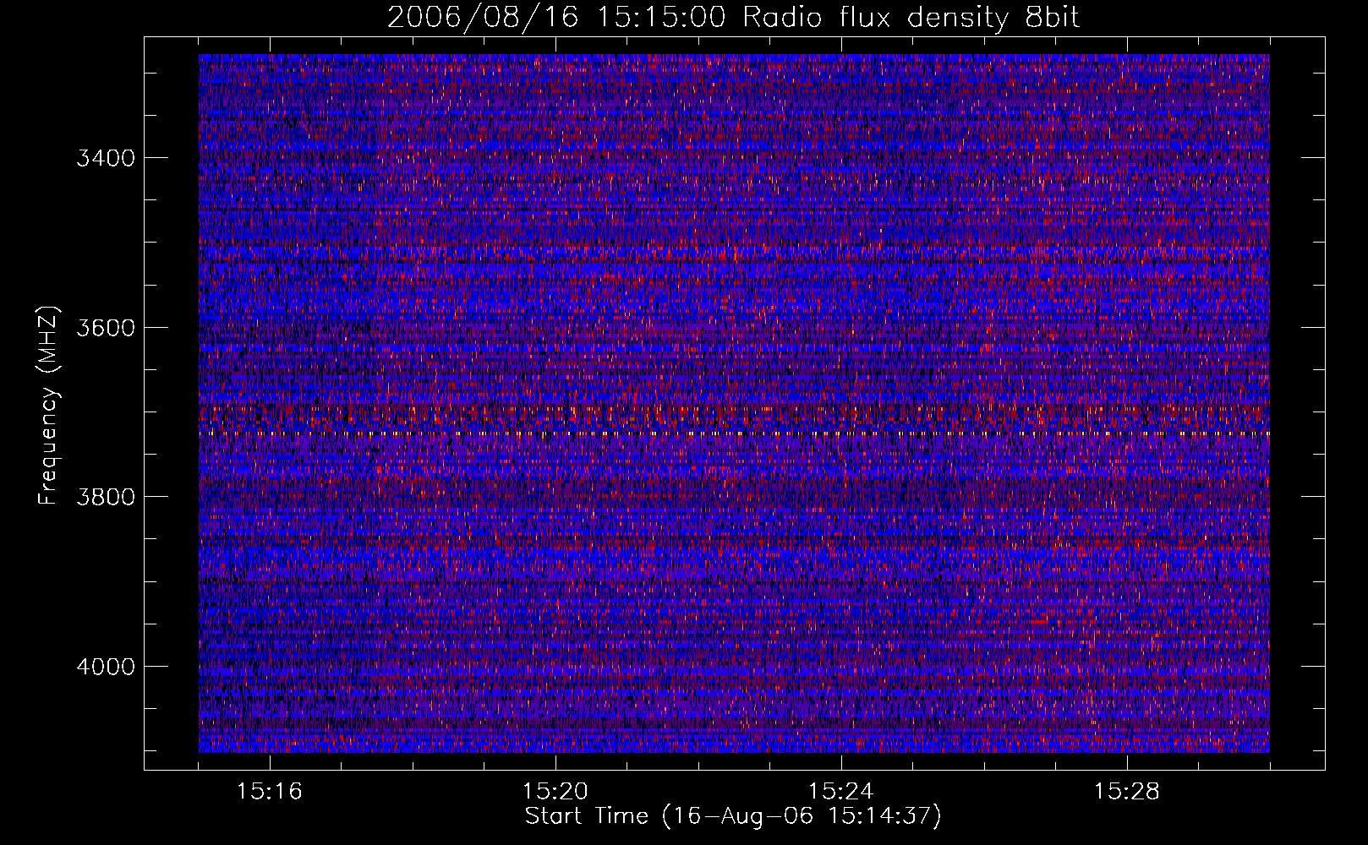This screenshot has width=1368, height=845.
Task: Click the 15:16 time tick label
Action: point(270,791)
